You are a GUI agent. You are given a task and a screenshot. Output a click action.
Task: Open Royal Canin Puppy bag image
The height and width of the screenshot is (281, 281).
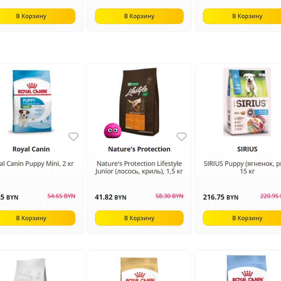[x=31, y=102]
